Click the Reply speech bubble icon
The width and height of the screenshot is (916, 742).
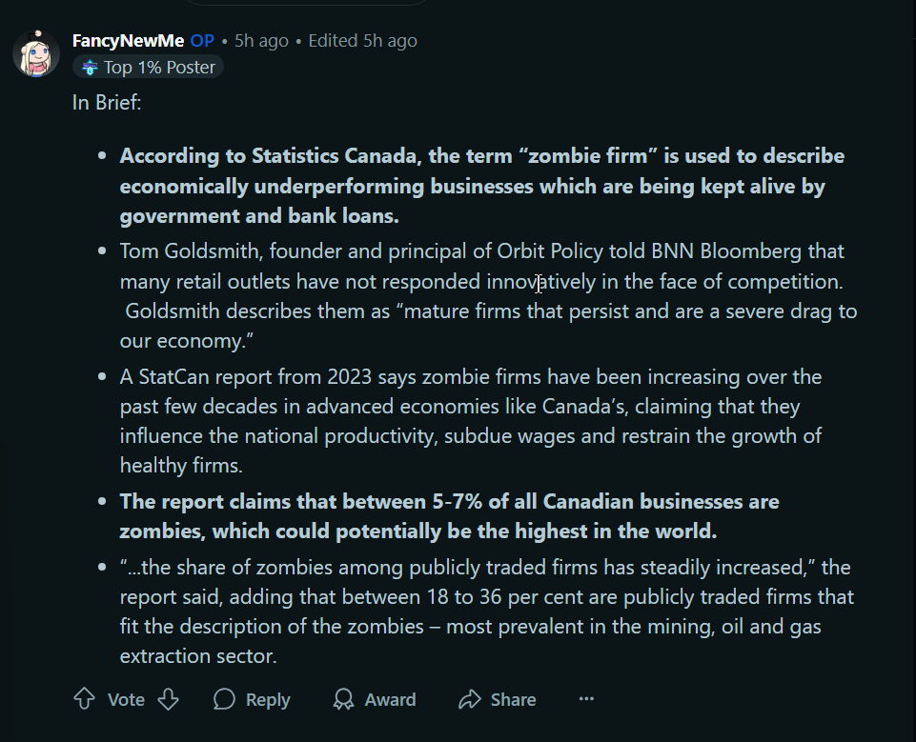point(224,699)
